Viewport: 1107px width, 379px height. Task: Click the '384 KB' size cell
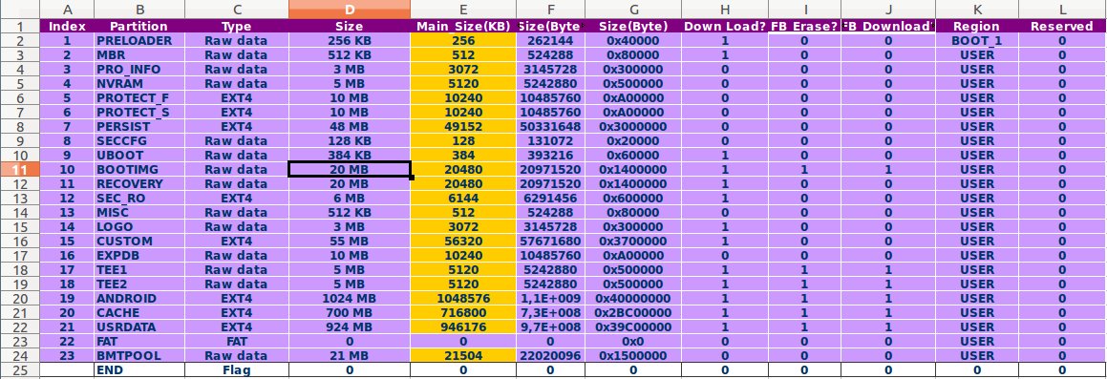pyautogui.click(x=350, y=156)
